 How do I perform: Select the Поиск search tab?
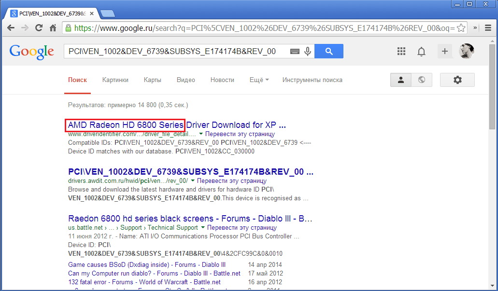click(77, 80)
